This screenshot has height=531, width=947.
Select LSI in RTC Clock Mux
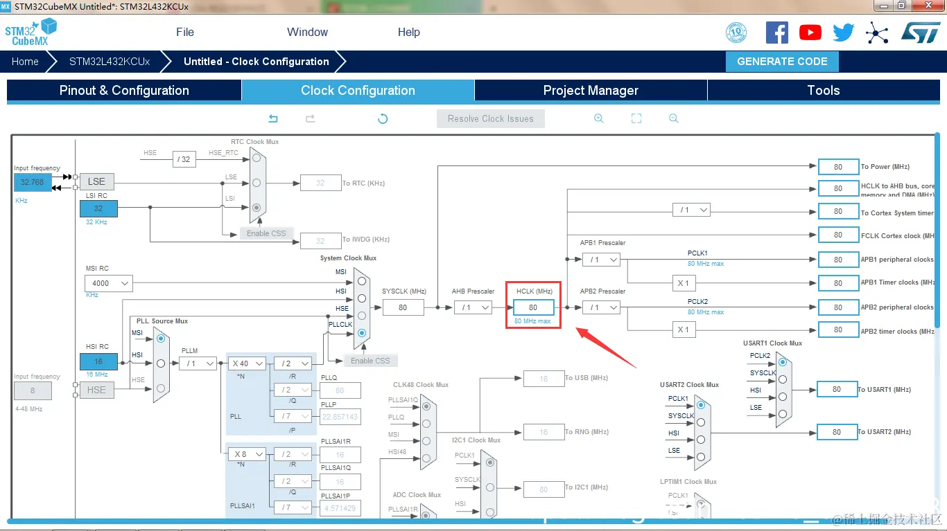257,208
